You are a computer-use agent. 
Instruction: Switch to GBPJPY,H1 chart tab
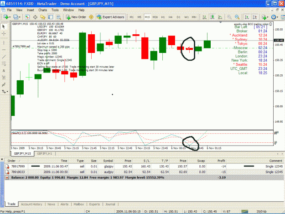[x=45, y=154]
